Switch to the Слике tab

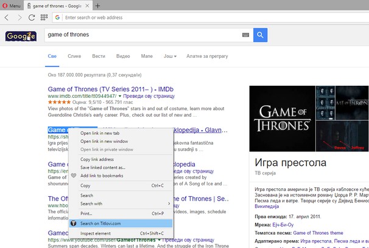point(74,56)
